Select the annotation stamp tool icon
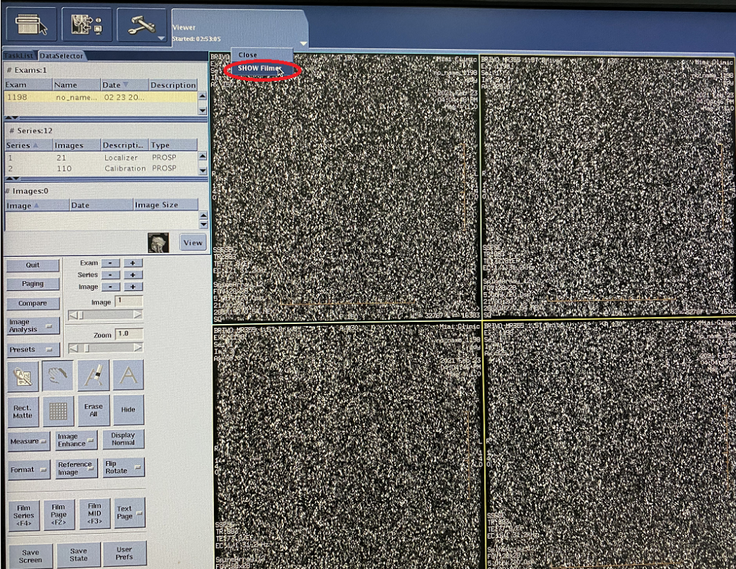This screenshot has height=569, width=736. click(x=23, y=376)
